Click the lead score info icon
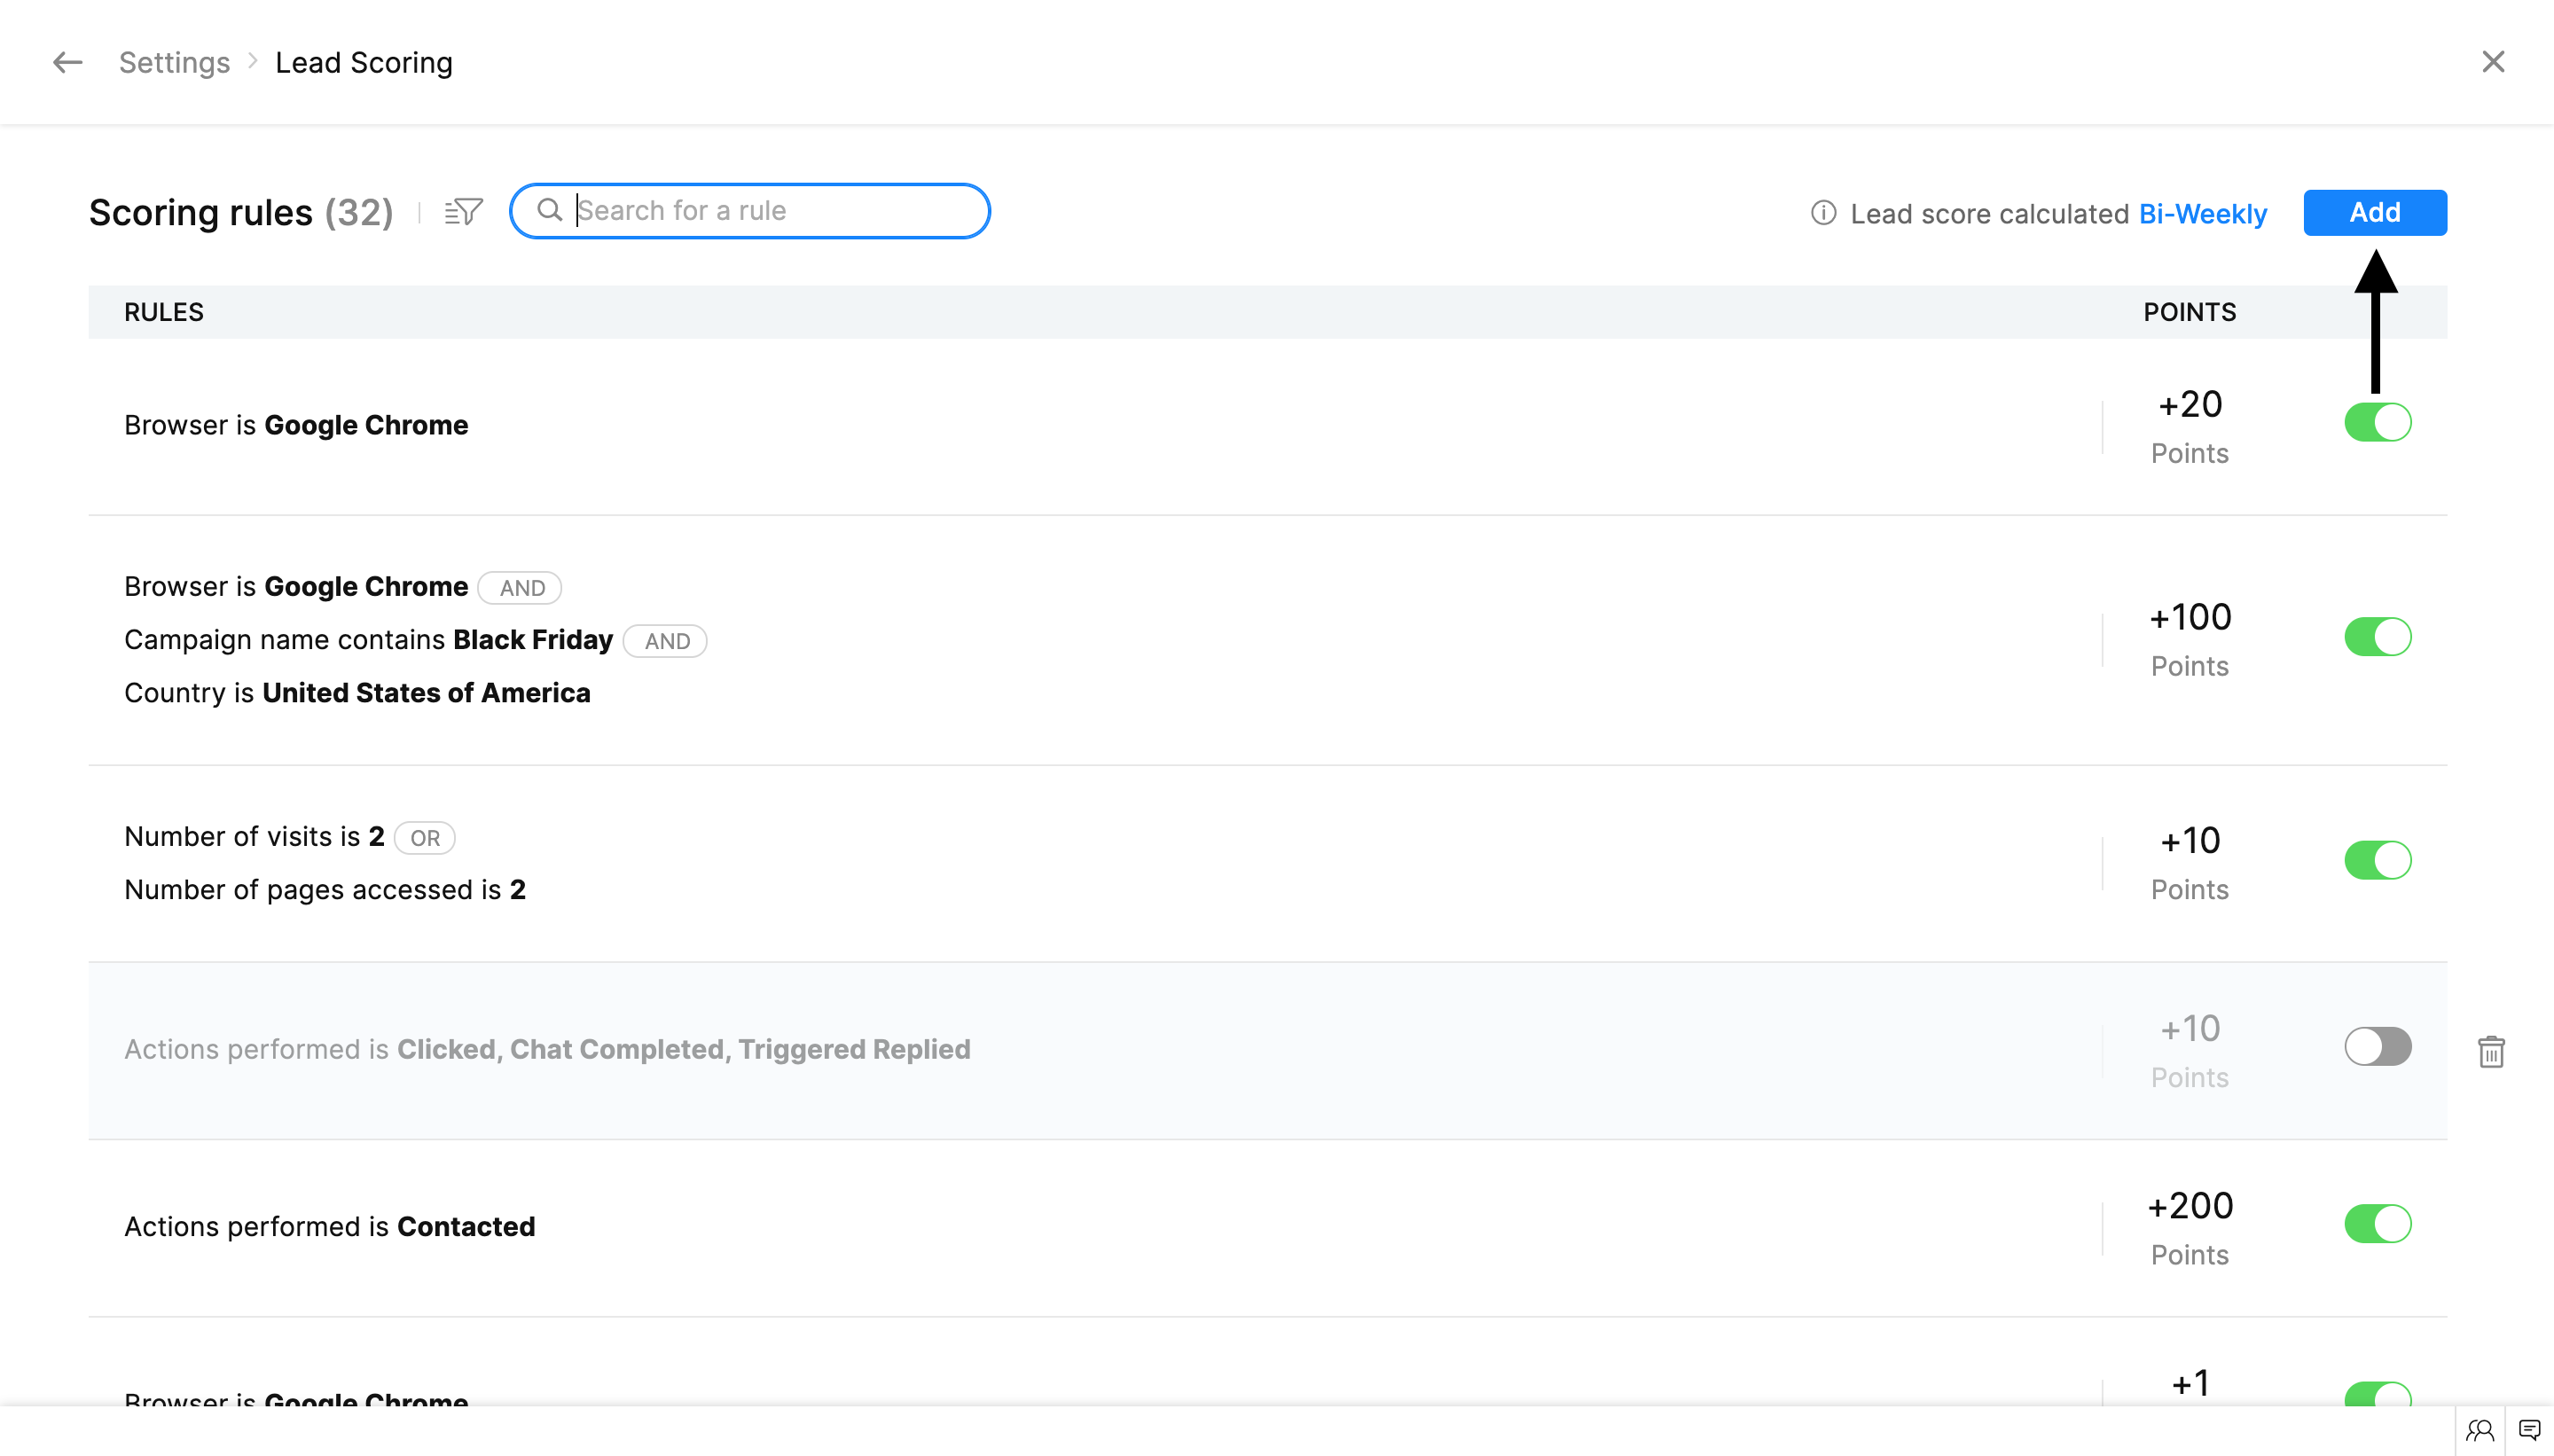 coord(1823,213)
